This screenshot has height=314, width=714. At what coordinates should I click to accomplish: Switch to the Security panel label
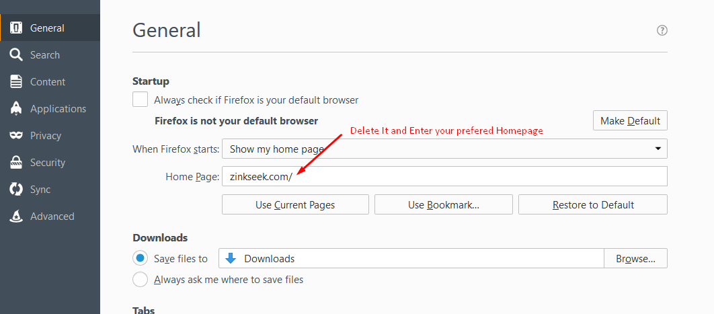tap(48, 163)
